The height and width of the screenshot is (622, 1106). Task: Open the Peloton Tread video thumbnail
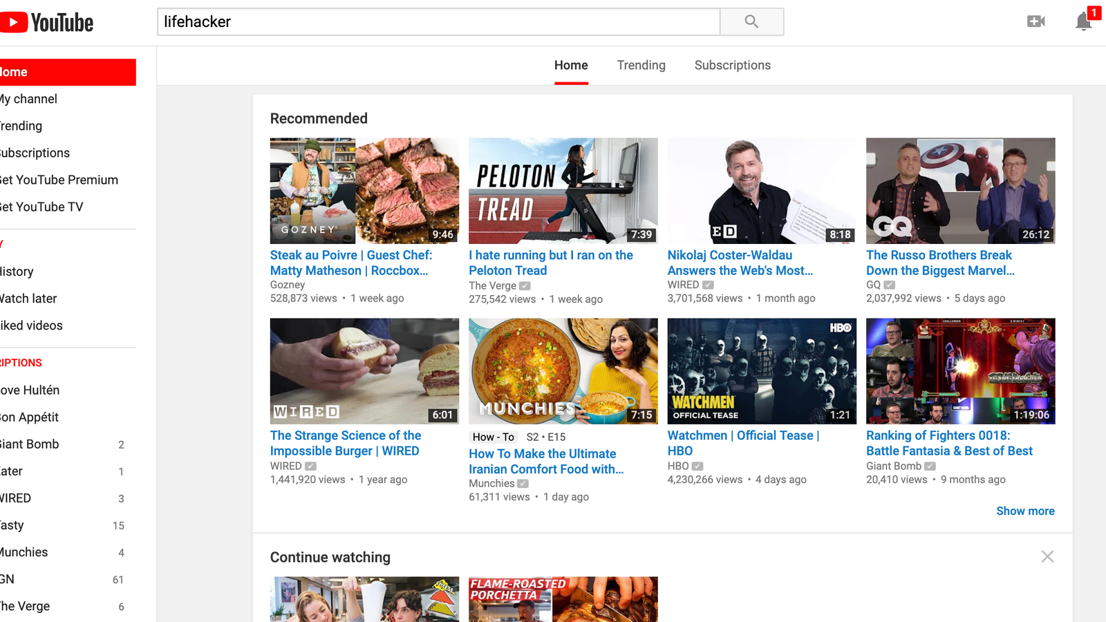point(563,191)
